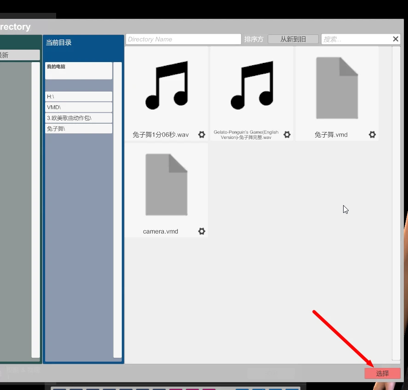Open the H:\ drive entry
408x390 pixels.
tap(78, 96)
